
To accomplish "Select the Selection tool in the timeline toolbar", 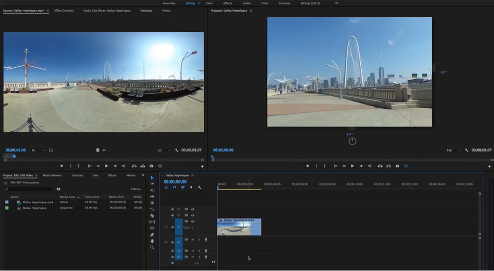I will pos(152,178).
